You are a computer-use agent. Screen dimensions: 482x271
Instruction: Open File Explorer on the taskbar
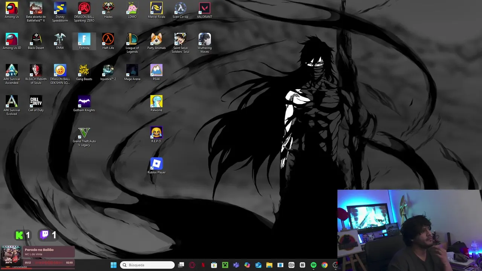coord(269,265)
